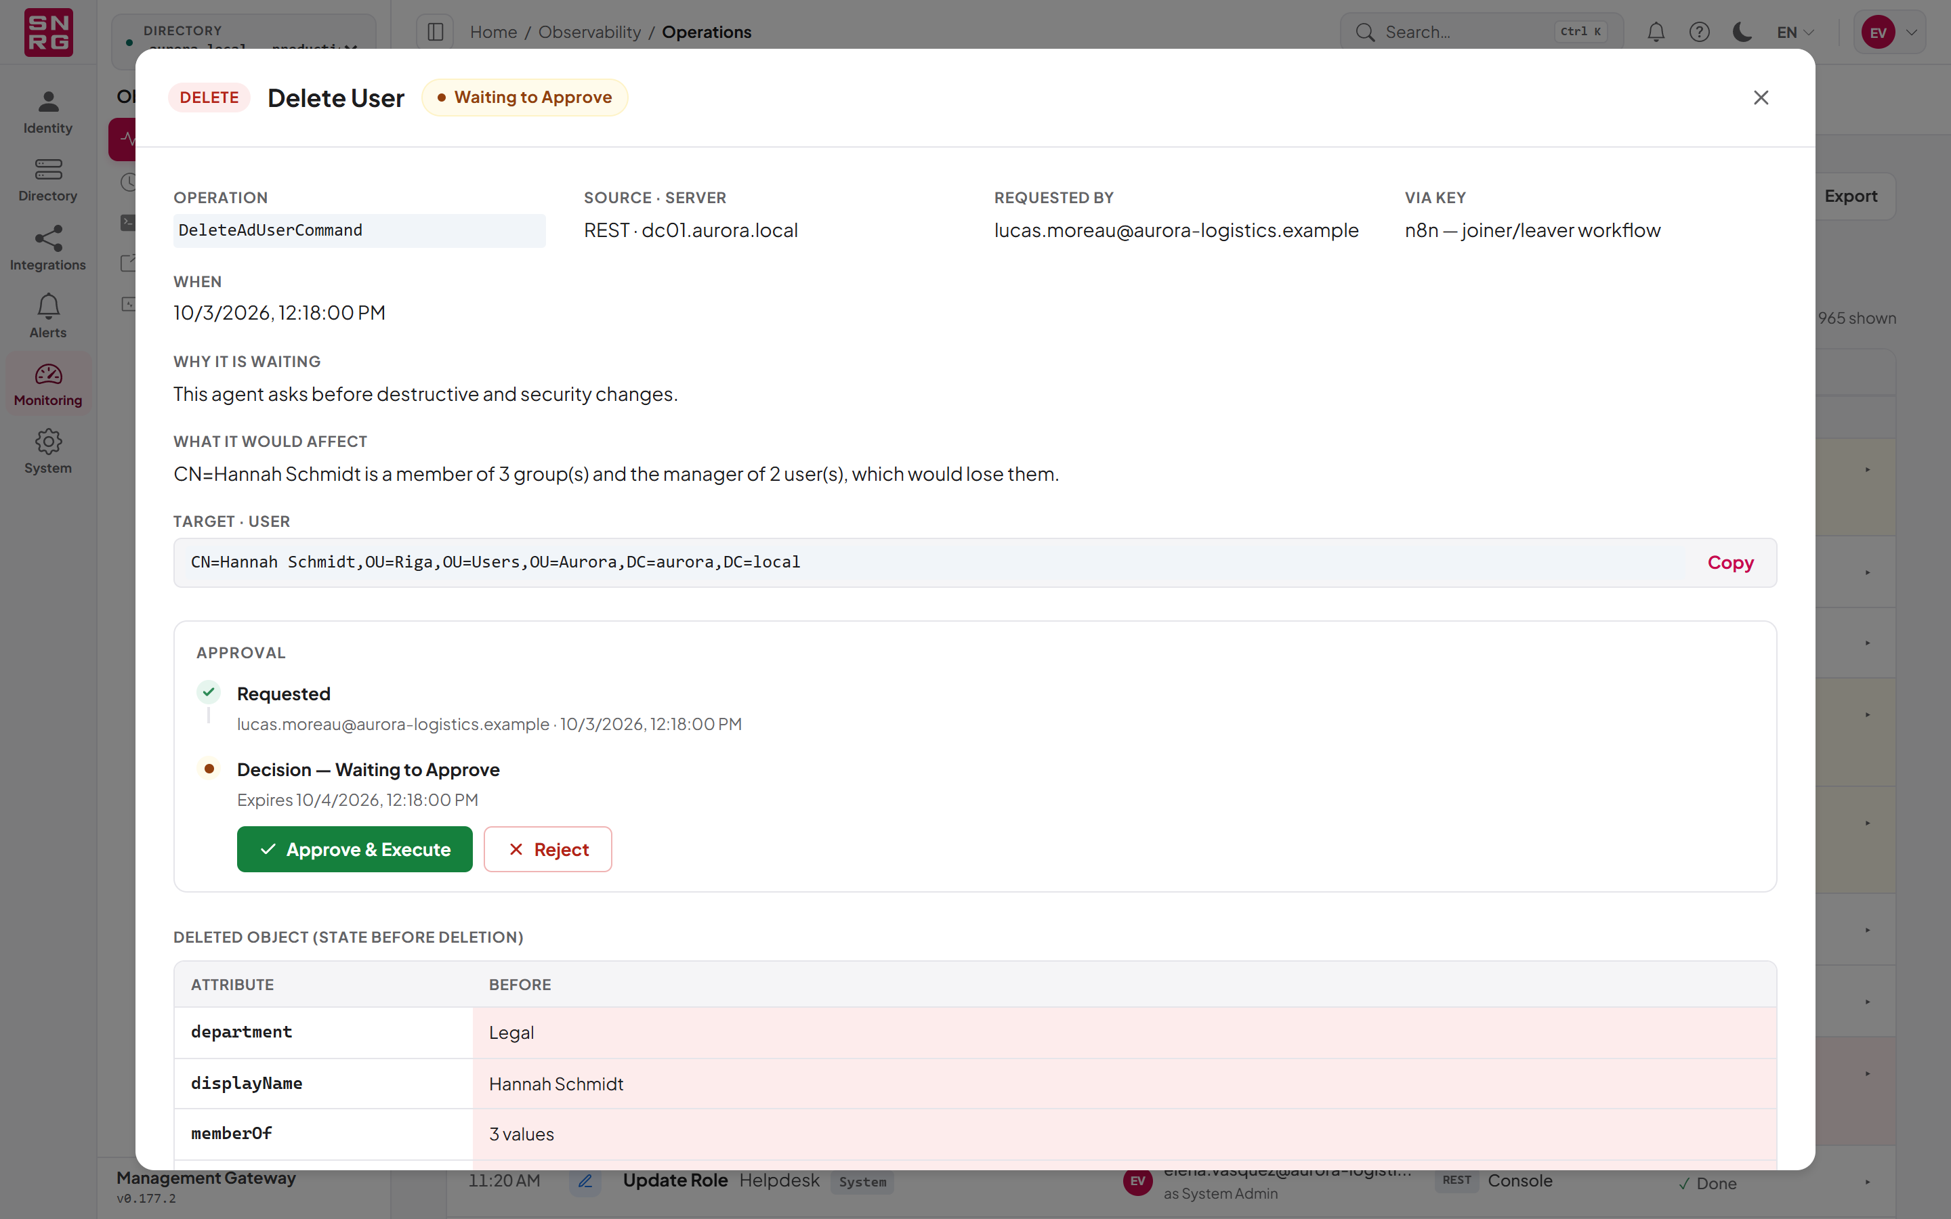Image resolution: width=1951 pixels, height=1219 pixels.
Task: Click the Requested step check icon
Action: pyautogui.click(x=209, y=691)
